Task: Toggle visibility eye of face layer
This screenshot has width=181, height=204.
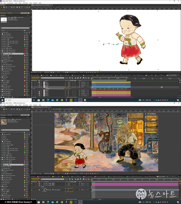Action: 32,82
